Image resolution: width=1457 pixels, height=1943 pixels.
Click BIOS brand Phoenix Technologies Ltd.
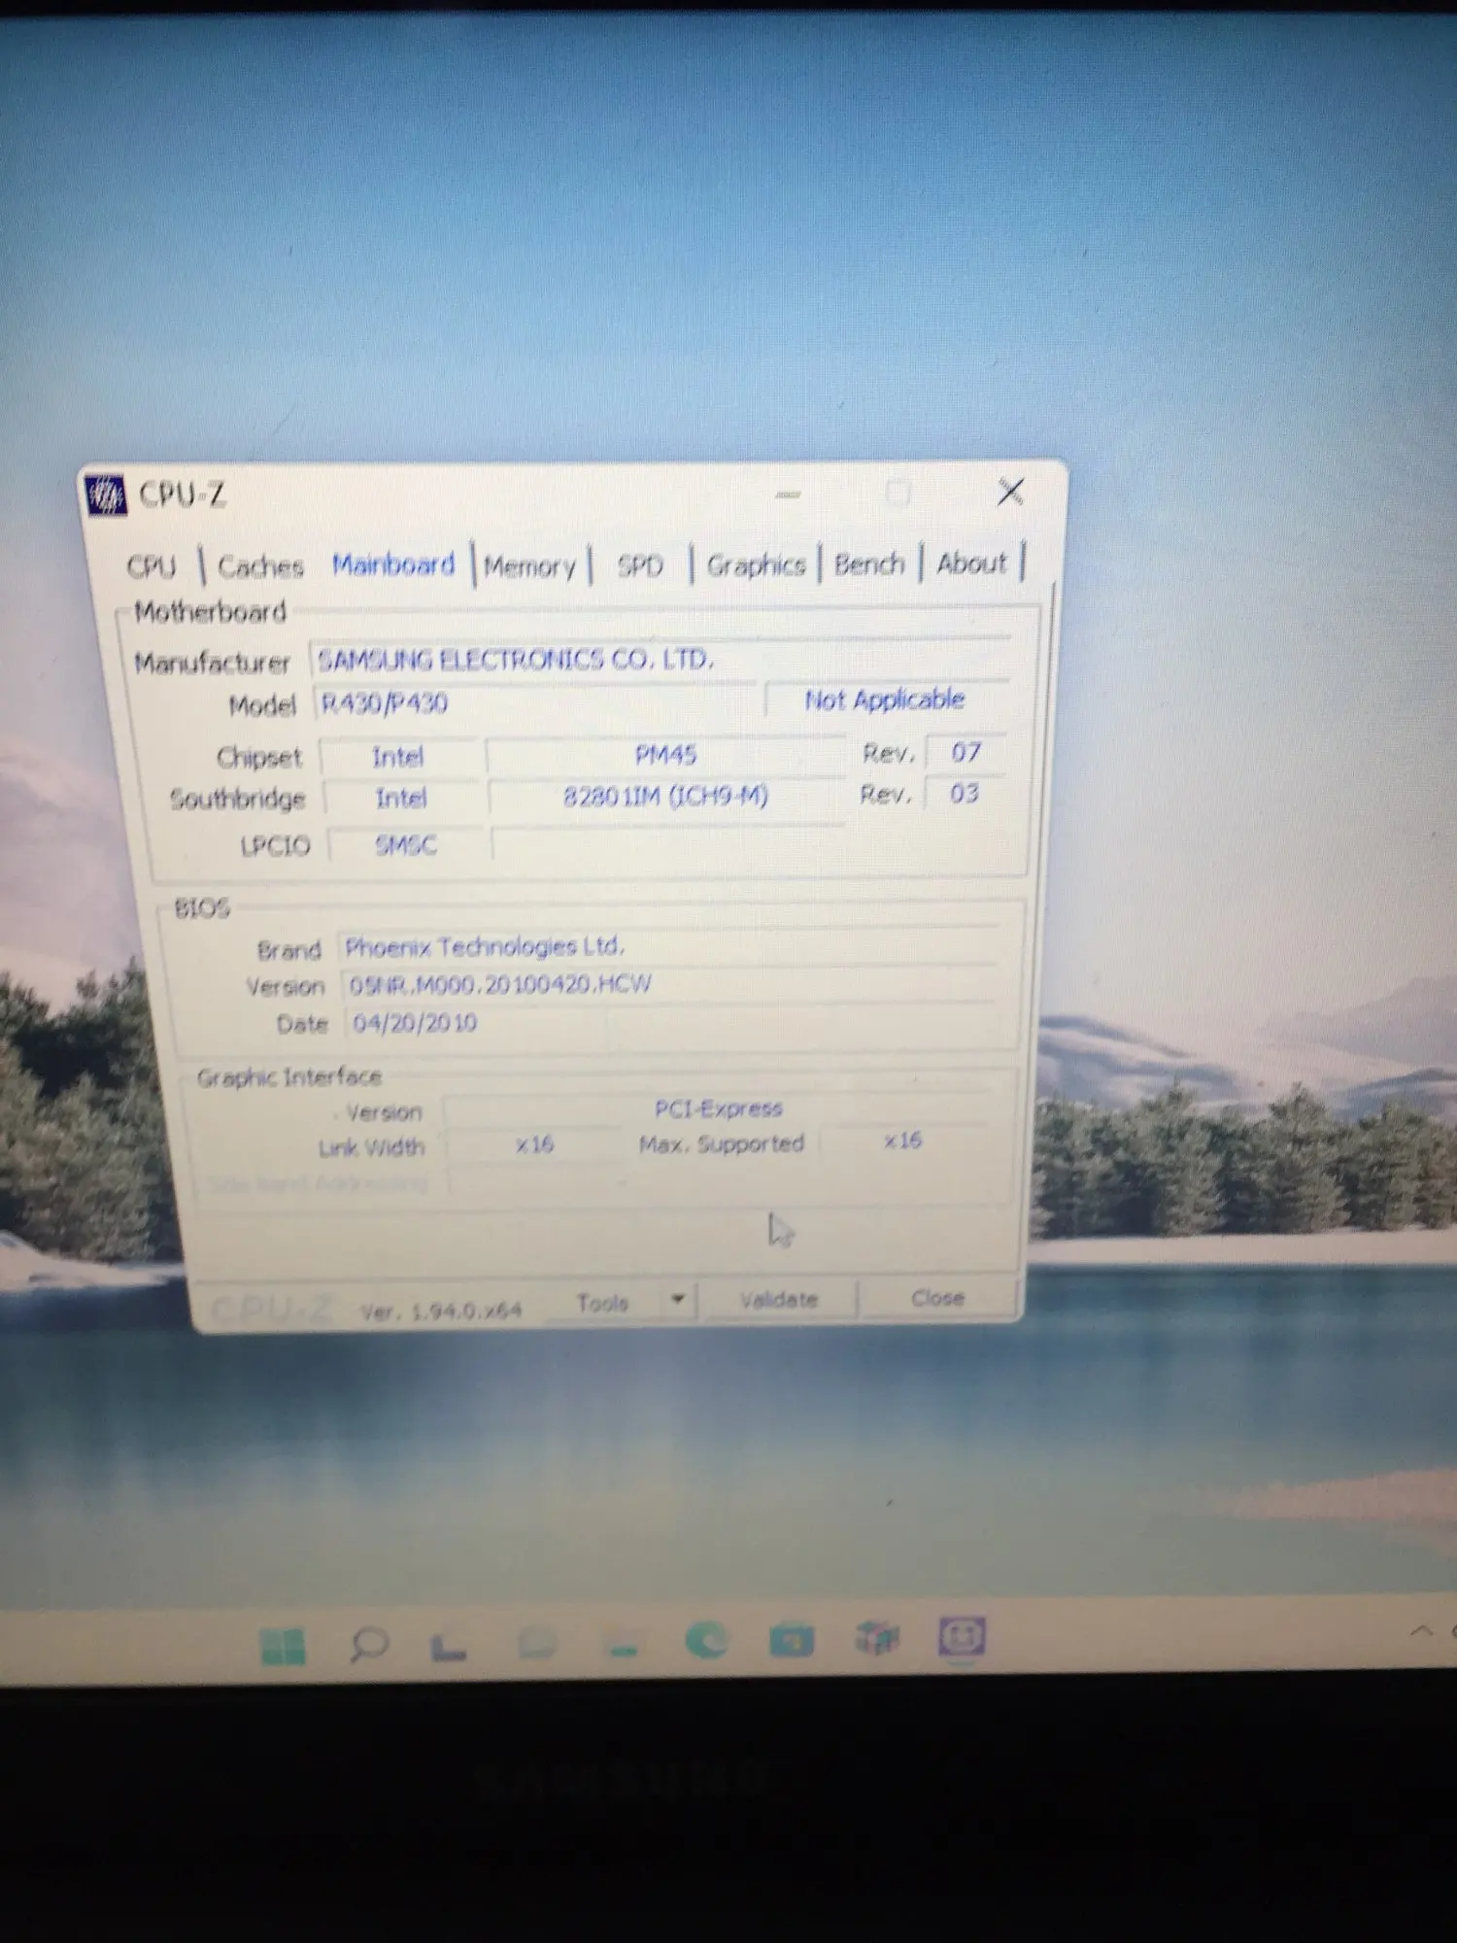point(668,946)
